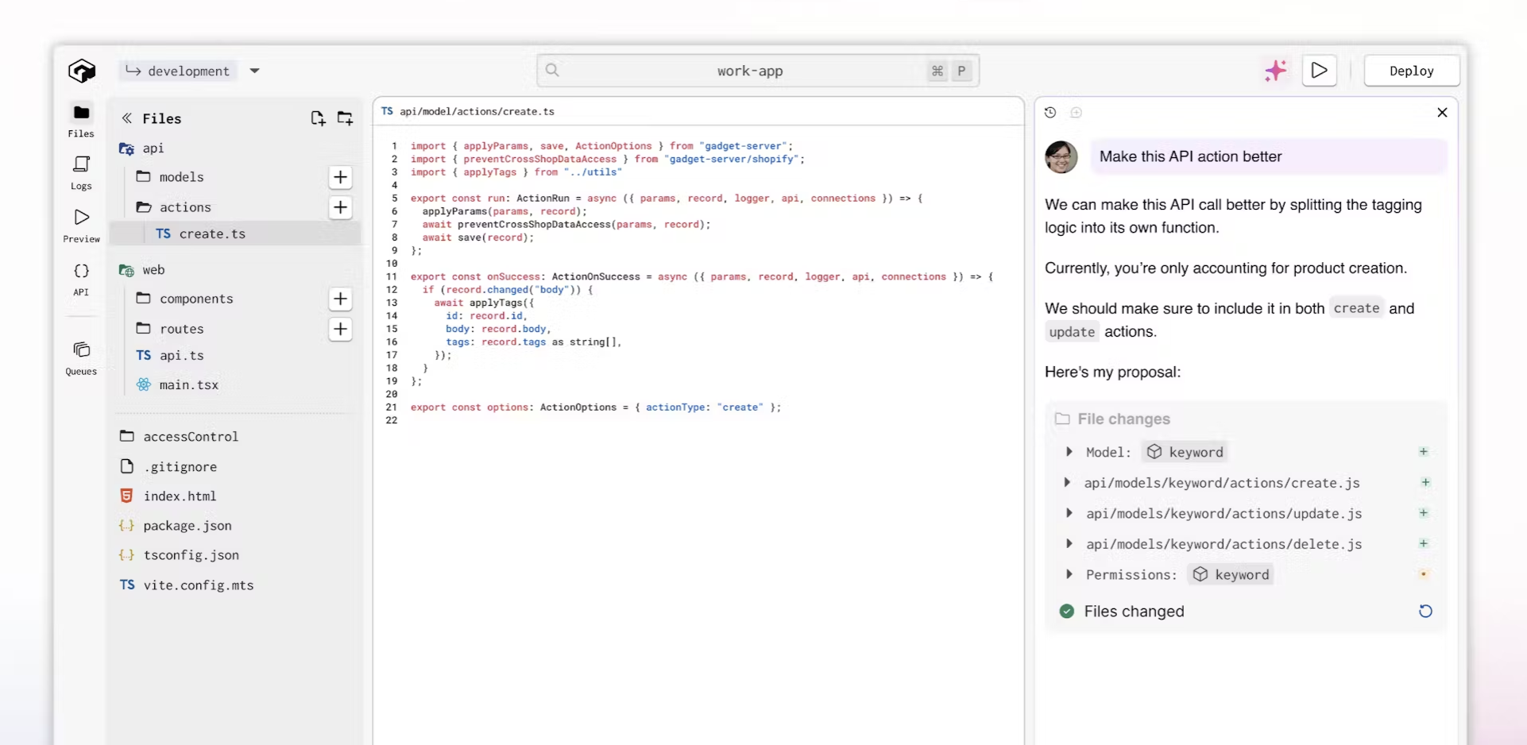1527x745 pixels.
Task: Open the models folder
Action: [x=170, y=177]
